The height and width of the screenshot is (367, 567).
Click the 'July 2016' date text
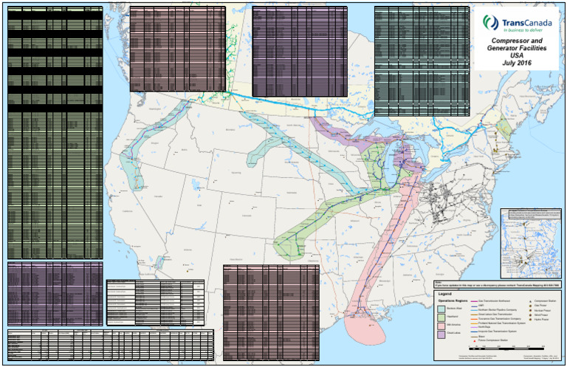(x=517, y=63)
